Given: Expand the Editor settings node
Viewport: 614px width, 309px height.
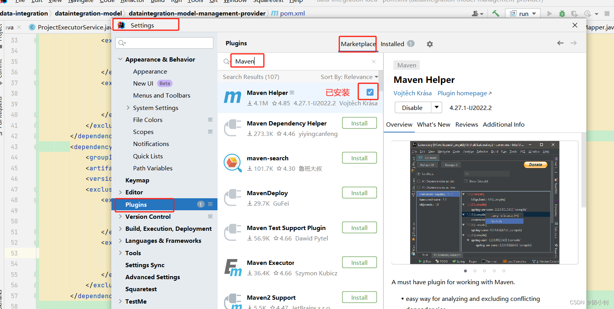Looking at the screenshot, I should [x=120, y=192].
